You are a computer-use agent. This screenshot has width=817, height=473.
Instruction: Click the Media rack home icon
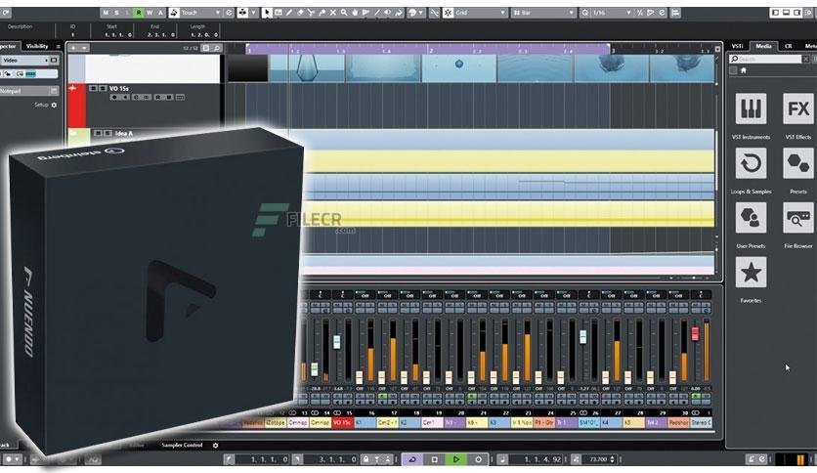tap(744, 70)
